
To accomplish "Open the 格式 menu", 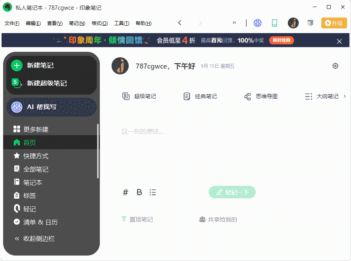I will point(100,23).
